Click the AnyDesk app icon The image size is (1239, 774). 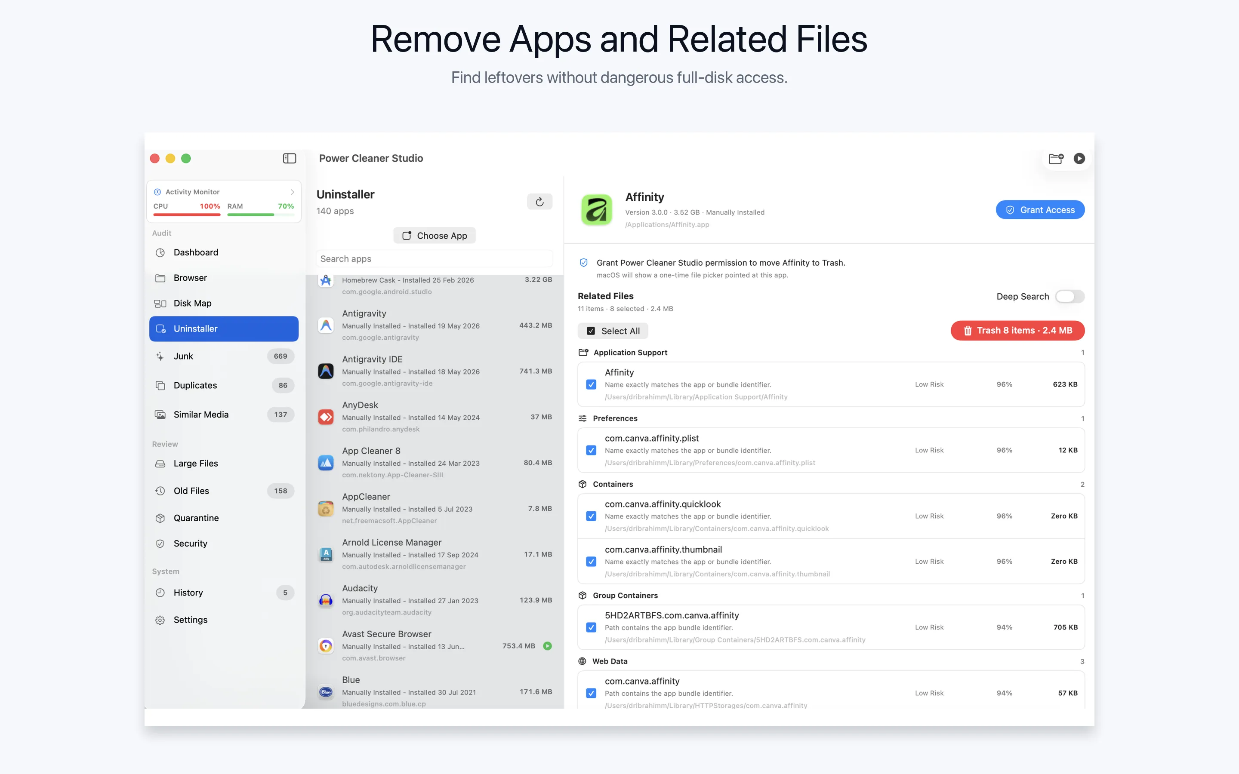(326, 417)
